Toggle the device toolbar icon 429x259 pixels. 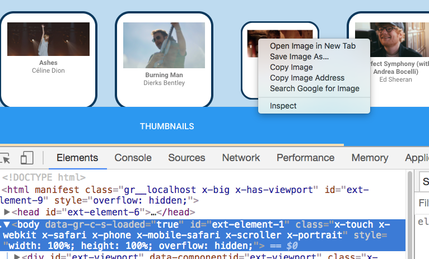click(x=27, y=158)
